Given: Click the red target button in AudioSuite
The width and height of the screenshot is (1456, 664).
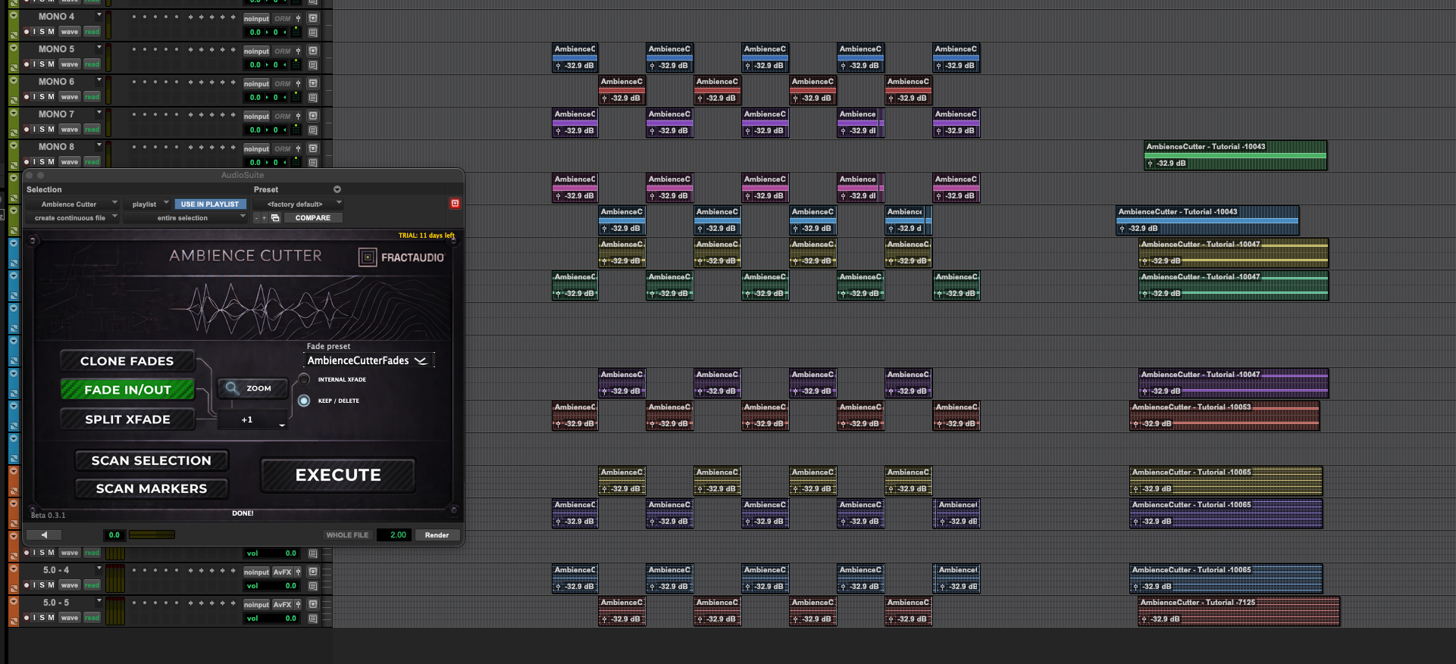Looking at the screenshot, I should point(455,204).
